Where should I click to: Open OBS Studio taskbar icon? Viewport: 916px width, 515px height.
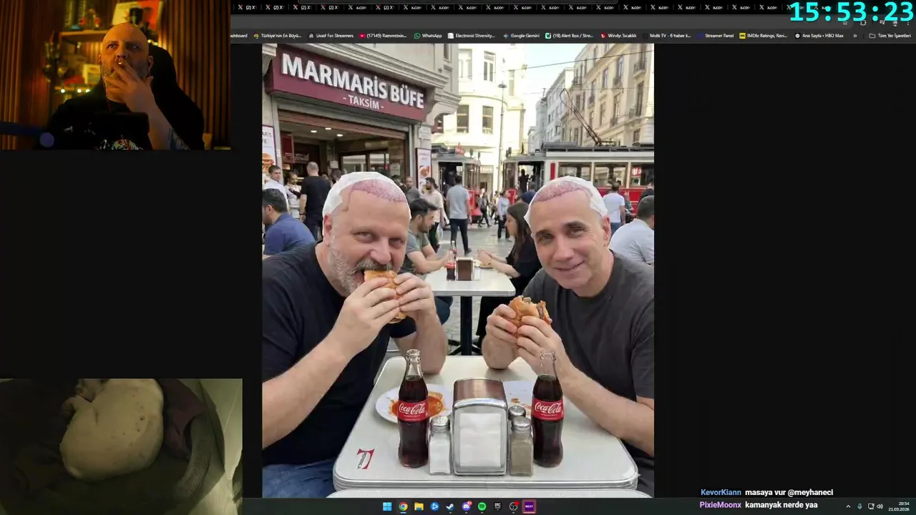[514, 506]
